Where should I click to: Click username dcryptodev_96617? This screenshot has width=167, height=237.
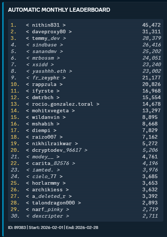57,150
